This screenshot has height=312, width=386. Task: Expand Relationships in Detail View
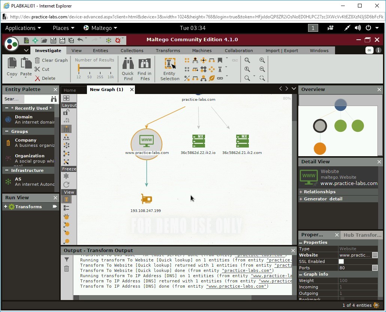coord(301,191)
